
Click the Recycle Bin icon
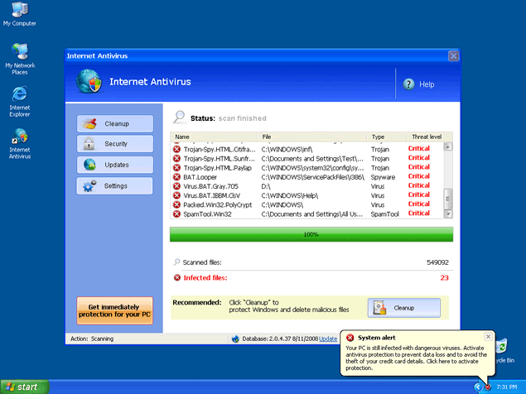pyautogui.click(x=503, y=348)
